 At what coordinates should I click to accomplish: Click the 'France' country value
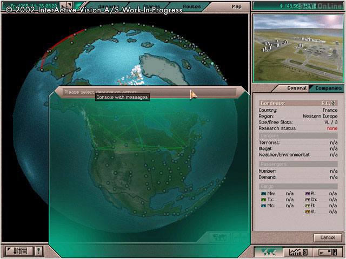[330, 110]
